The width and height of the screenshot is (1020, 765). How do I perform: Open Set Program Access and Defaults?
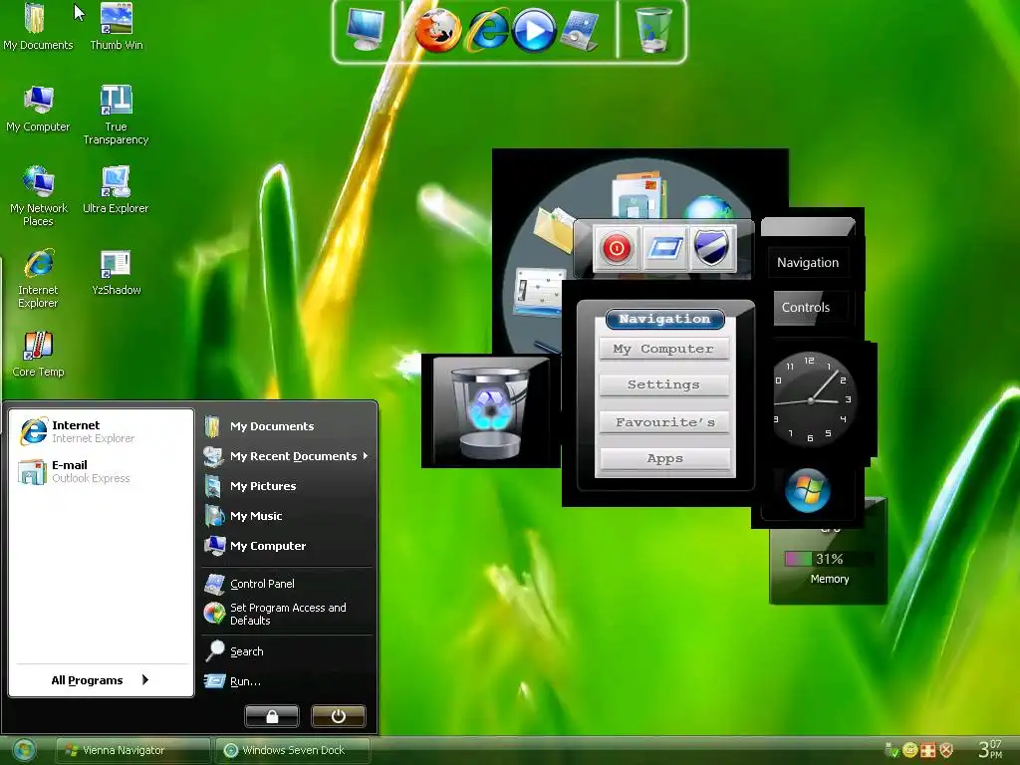[286, 614]
